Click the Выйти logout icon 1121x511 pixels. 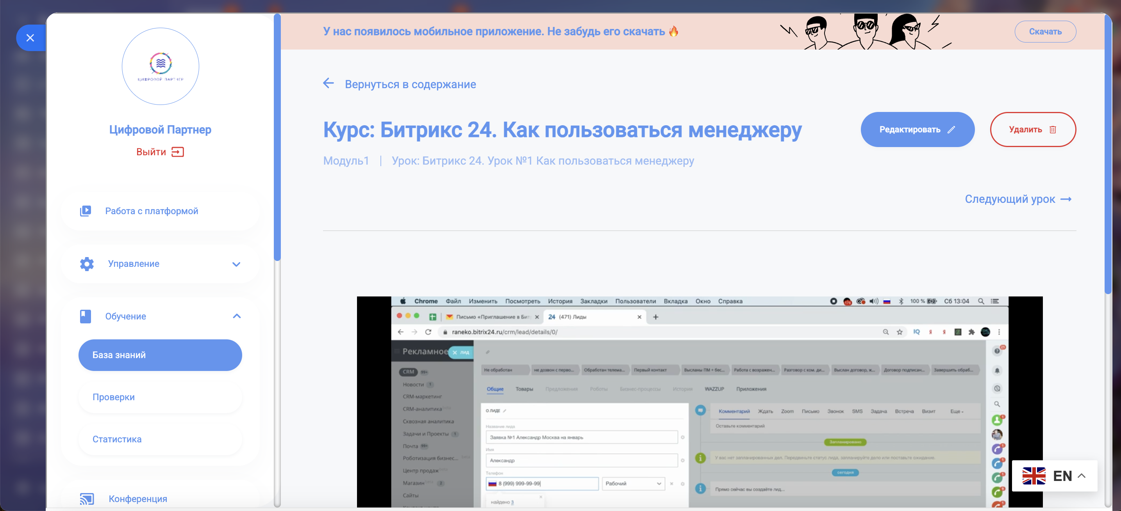point(178,152)
